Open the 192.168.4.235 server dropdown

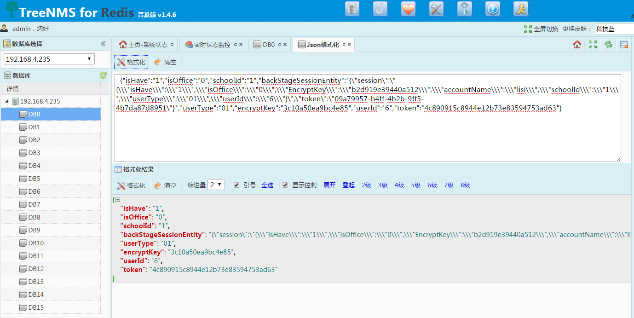pyautogui.click(x=49, y=59)
